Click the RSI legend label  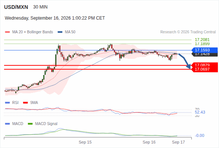point(15,103)
